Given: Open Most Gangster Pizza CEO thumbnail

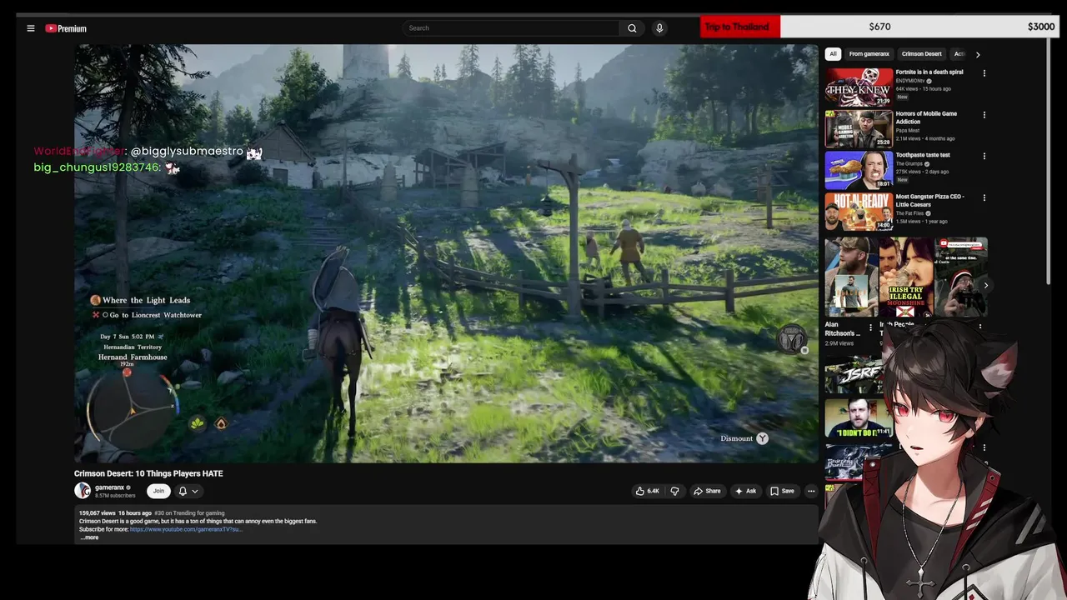Looking at the screenshot, I should (859, 212).
